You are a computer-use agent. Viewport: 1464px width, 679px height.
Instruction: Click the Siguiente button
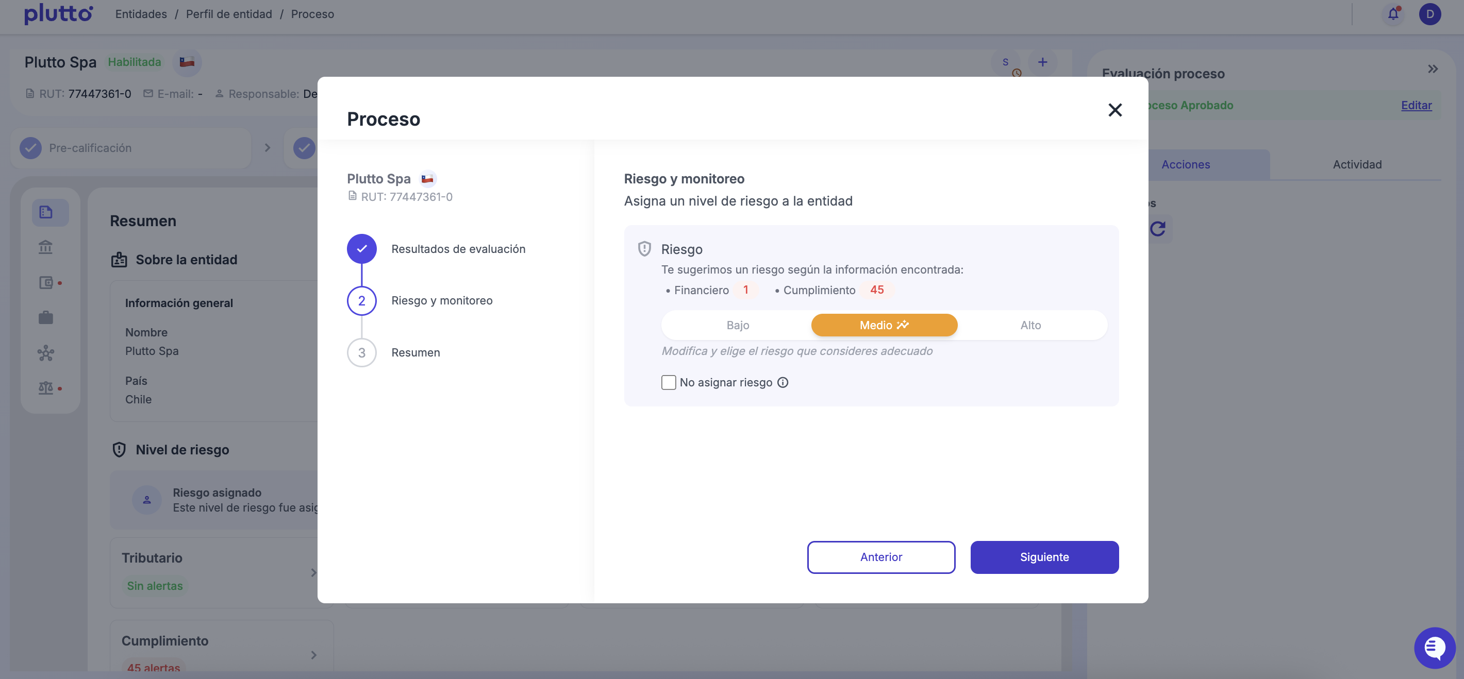pos(1044,557)
